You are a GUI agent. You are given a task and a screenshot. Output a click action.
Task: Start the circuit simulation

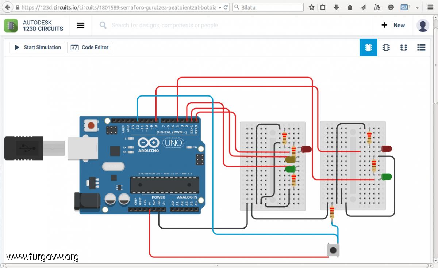(37, 47)
